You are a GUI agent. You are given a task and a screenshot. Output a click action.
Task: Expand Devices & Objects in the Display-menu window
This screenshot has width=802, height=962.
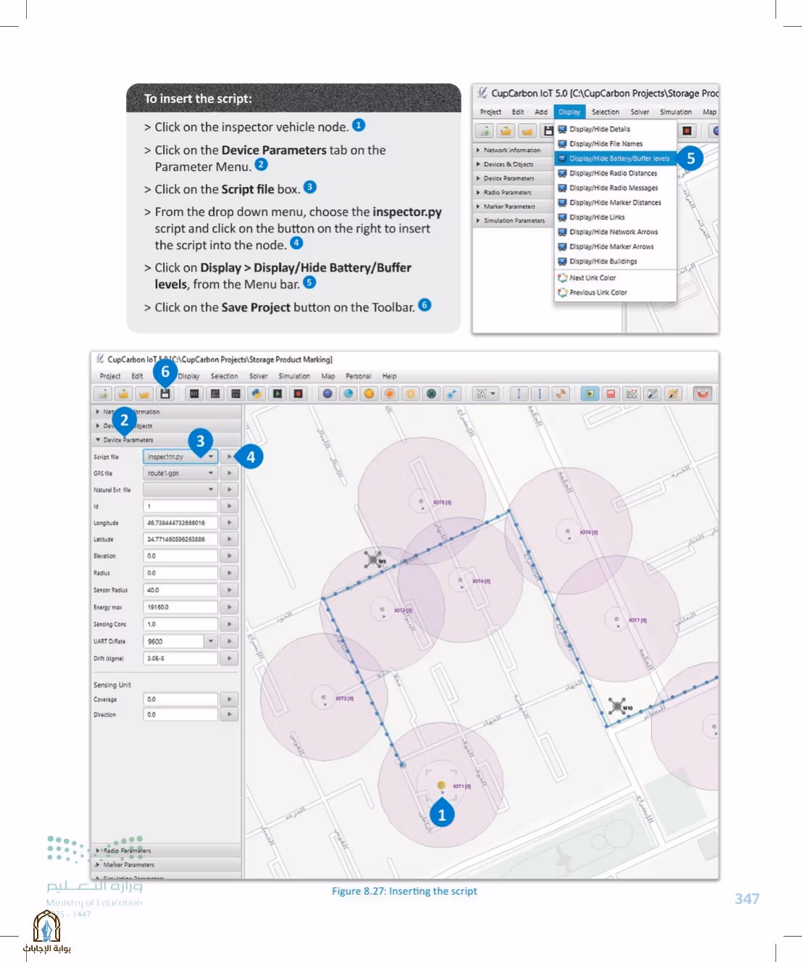[512, 164]
